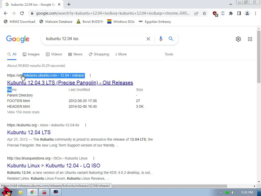Open the Kubuntu 12.04 LTS result
Viewport: 261px width, 196px height.
[29, 132]
